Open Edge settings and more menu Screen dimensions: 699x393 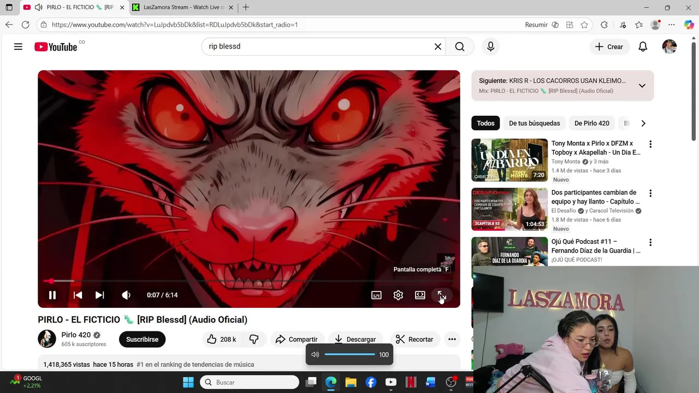coord(672,25)
